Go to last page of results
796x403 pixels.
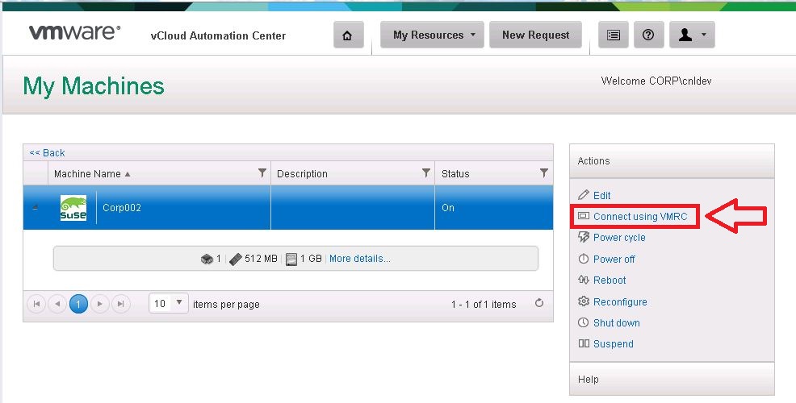pos(121,304)
